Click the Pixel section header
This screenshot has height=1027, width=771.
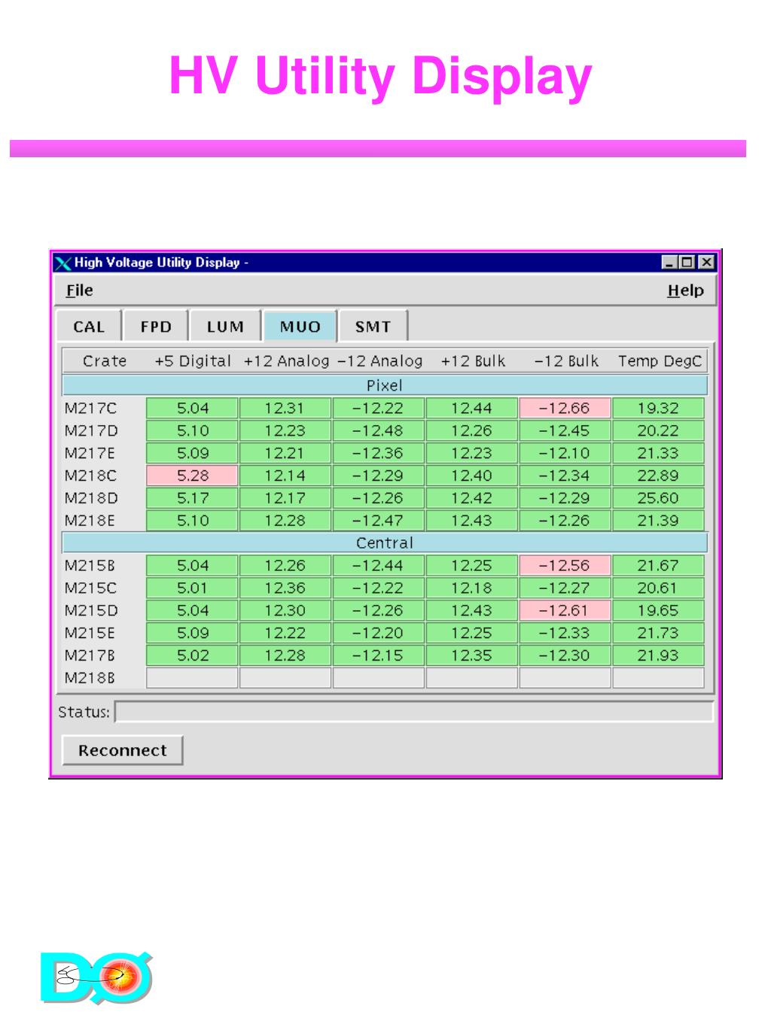coord(385,385)
